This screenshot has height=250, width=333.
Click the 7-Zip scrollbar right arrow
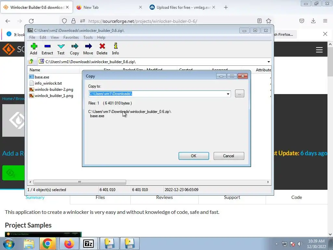pyautogui.click(x=268, y=182)
